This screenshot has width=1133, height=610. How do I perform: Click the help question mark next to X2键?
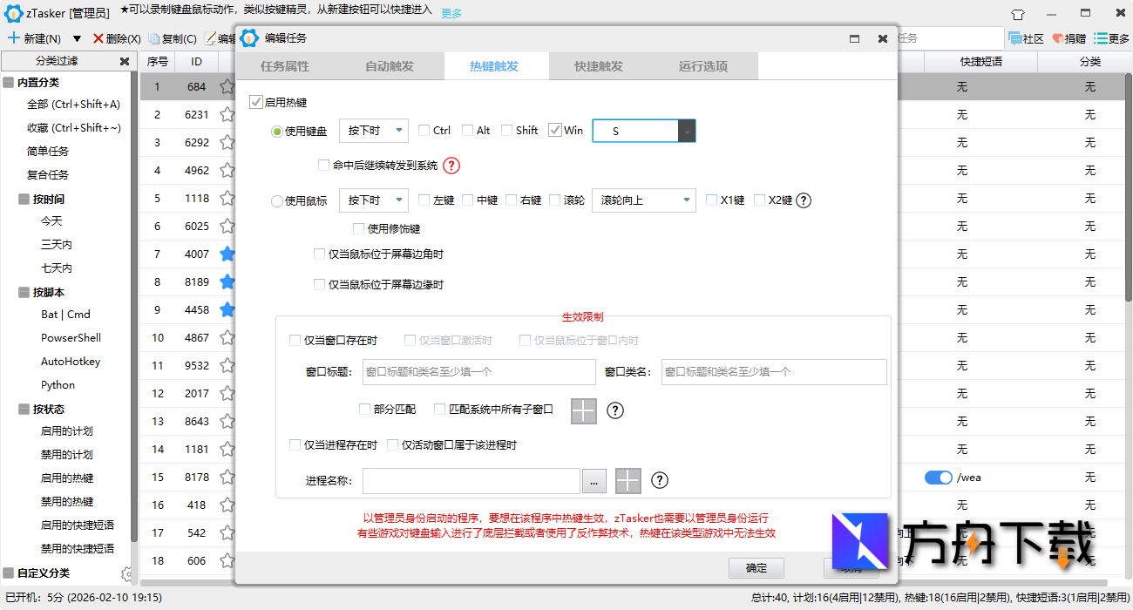tap(803, 200)
